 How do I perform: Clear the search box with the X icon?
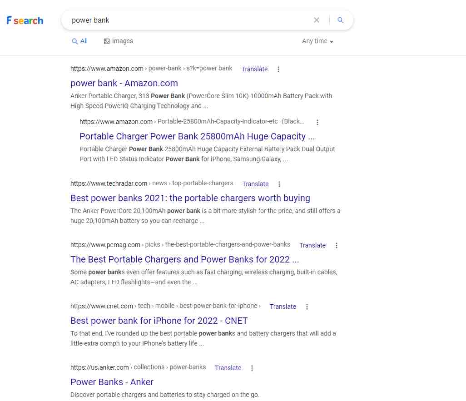coord(317,20)
